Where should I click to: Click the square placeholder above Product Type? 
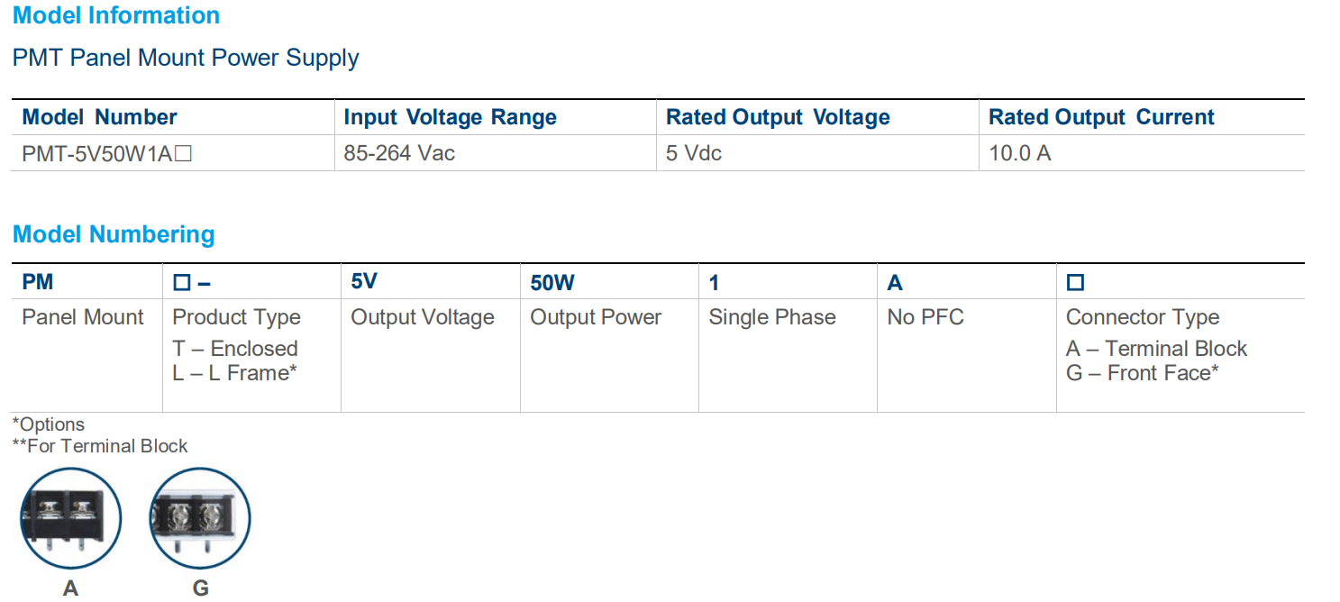pos(181,283)
